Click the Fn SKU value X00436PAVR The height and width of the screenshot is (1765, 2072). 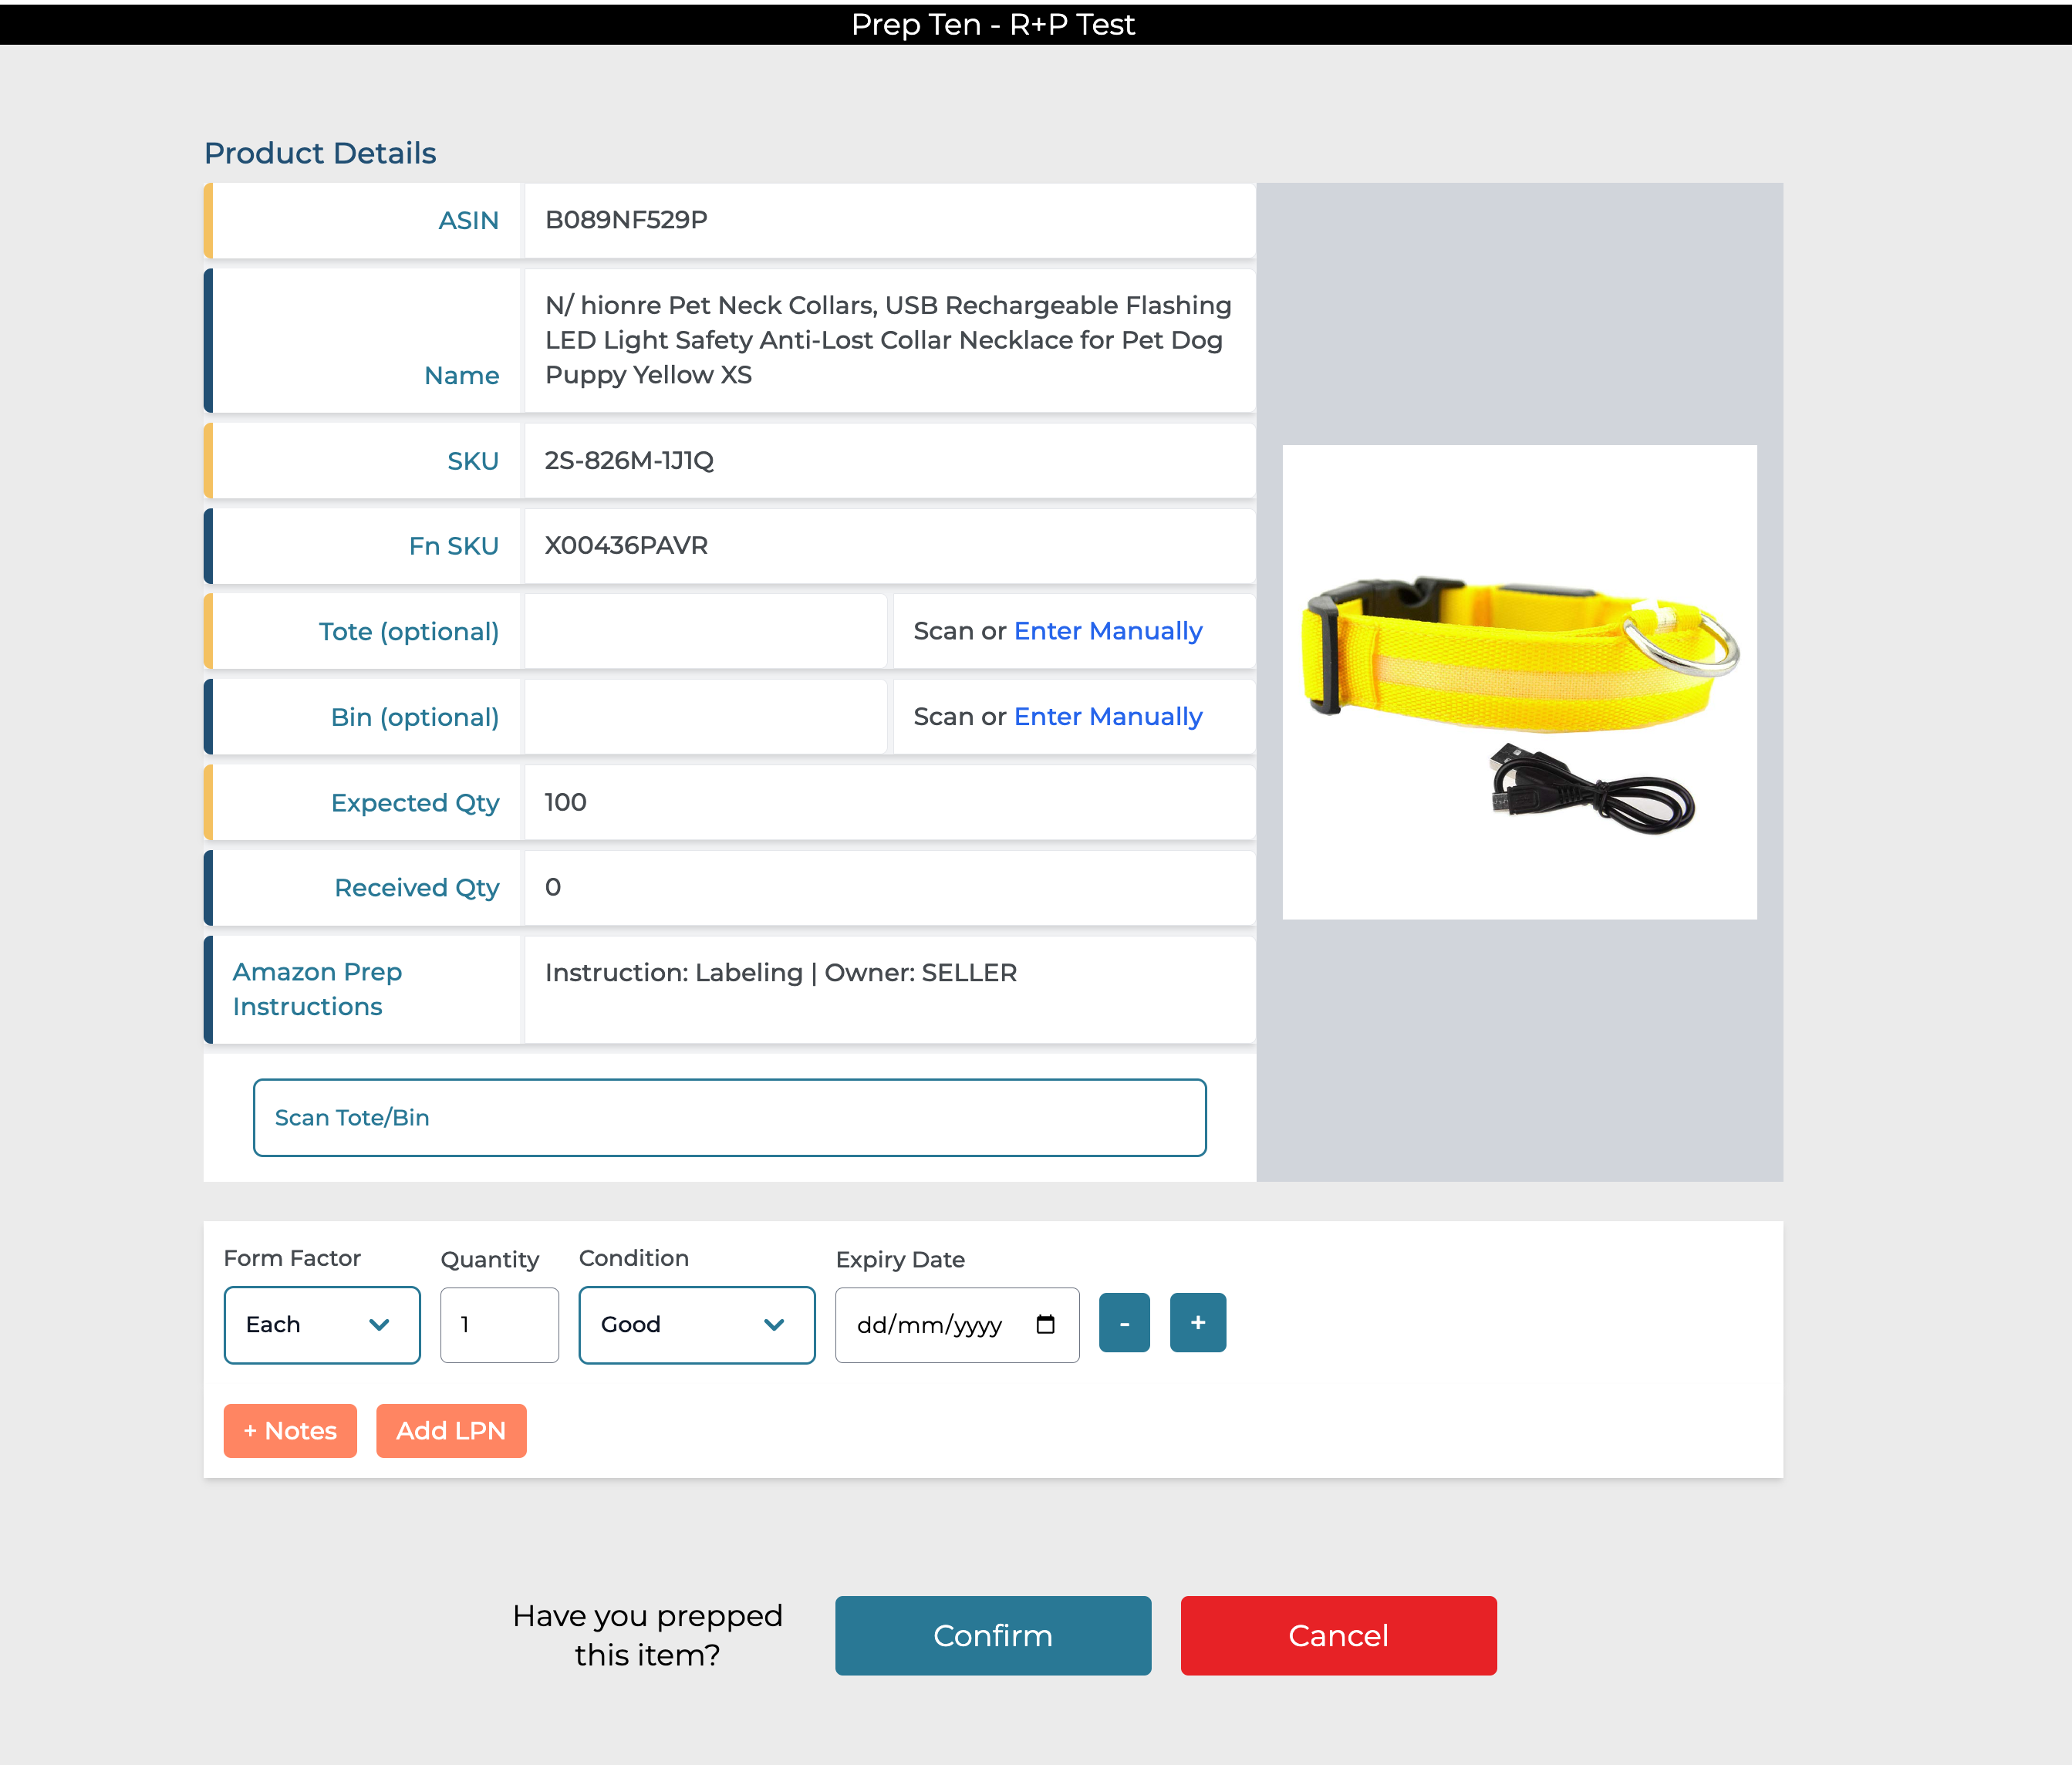626,546
